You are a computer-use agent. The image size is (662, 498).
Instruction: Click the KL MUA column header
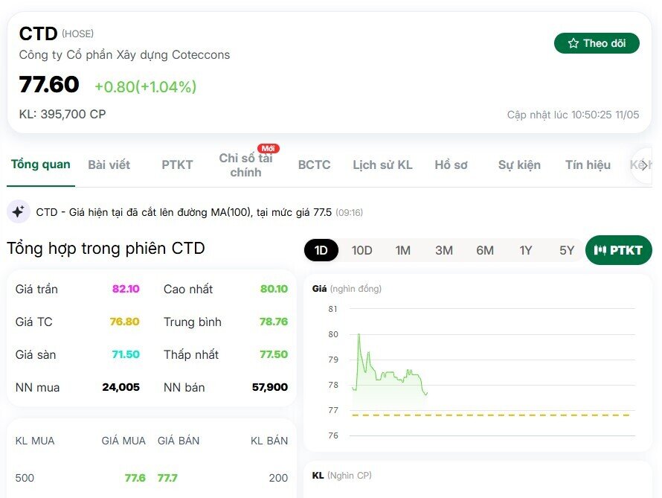tap(35, 441)
